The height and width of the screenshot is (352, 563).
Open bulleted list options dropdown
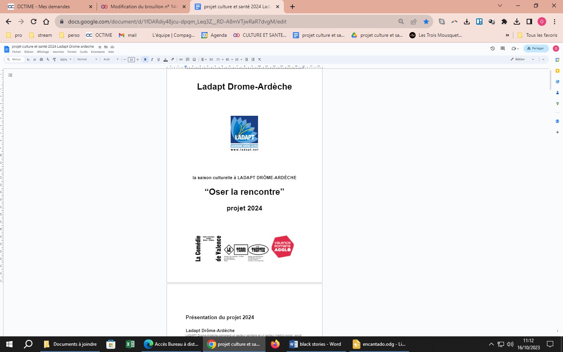coord(229,59)
